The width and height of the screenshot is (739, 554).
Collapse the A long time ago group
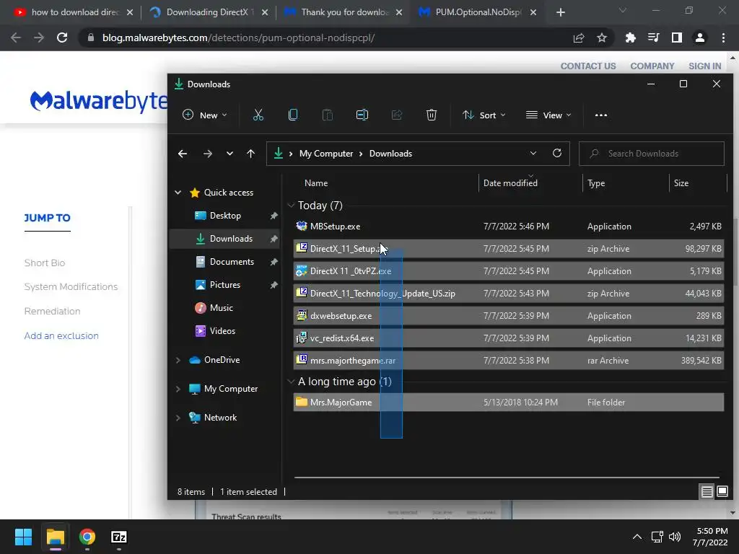291,382
